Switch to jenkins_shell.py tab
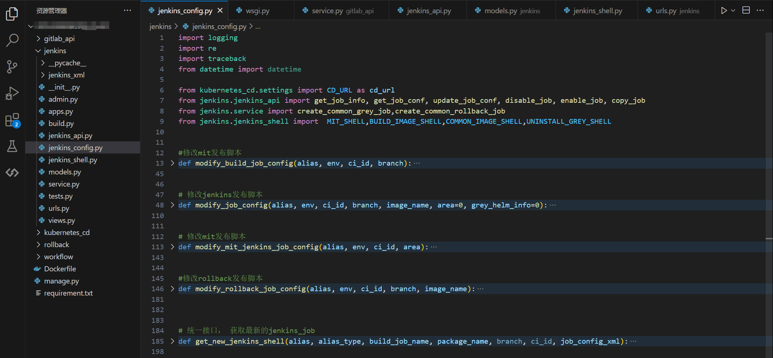Screen dimensions: 773x358 596,11
